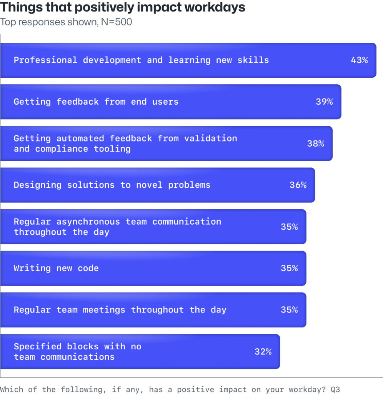The width and height of the screenshot is (383, 394).
Task: Select the "Getting feedback from end users" label
Action: [x=96, y=102]
